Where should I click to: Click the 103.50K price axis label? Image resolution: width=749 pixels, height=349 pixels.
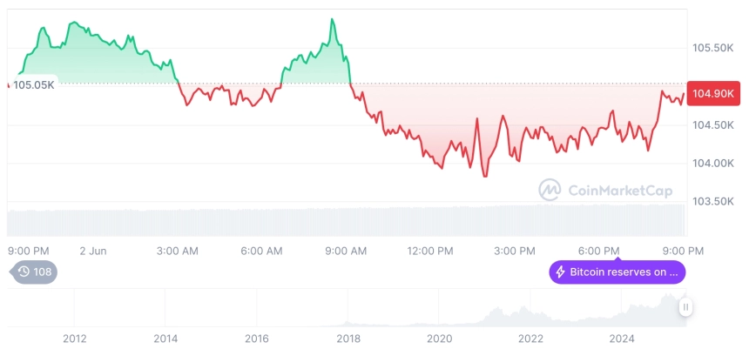pos(712,201)
